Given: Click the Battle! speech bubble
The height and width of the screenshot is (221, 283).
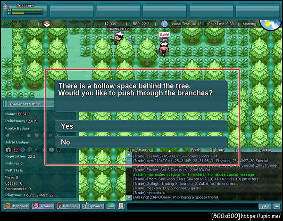Looking at the screenshot, I should (164, 34).
